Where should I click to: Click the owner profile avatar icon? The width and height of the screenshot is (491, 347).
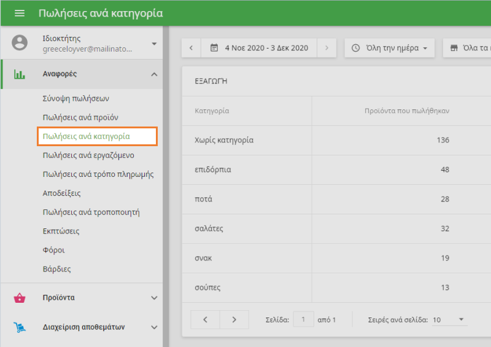click(20, 43)
